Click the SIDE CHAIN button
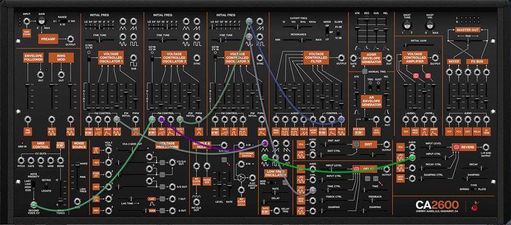 (26, 33)
